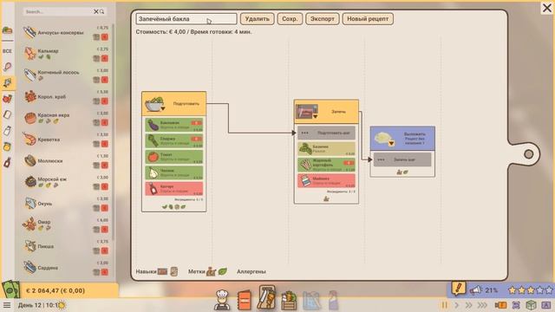This screenshot has height=312, width=555.
Task: Select the bottle category tab below dairy
Action: [7, 131]
